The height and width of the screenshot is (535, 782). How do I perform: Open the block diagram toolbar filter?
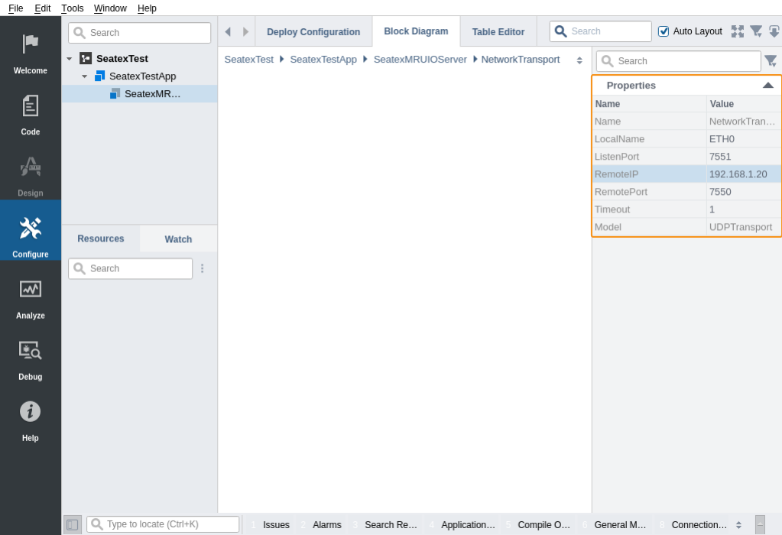[756, 31]
